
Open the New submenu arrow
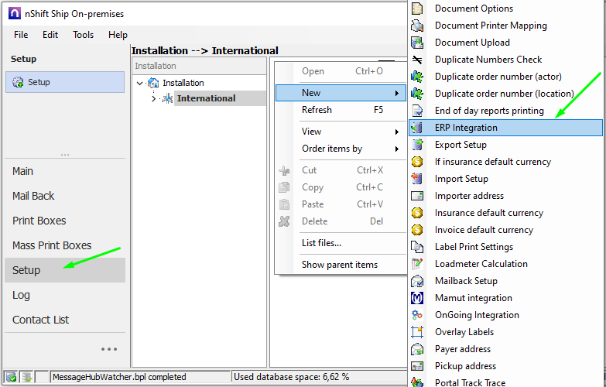(x=397, y=93)
